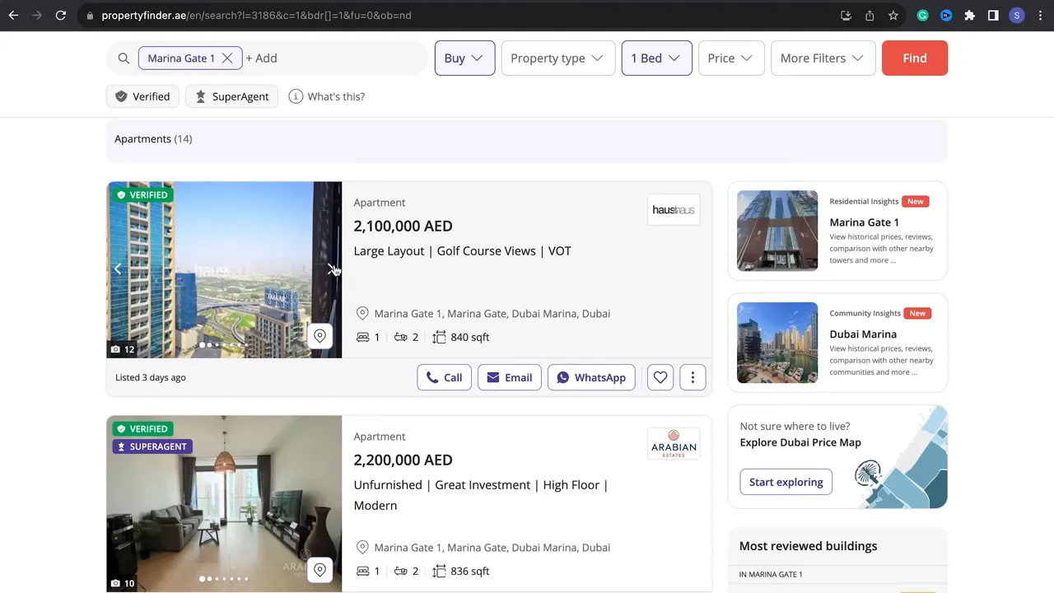Show map location for 2,100,000 AED listing
The height and width of the screenshot is (593, 1054).
tap(319, 336)
